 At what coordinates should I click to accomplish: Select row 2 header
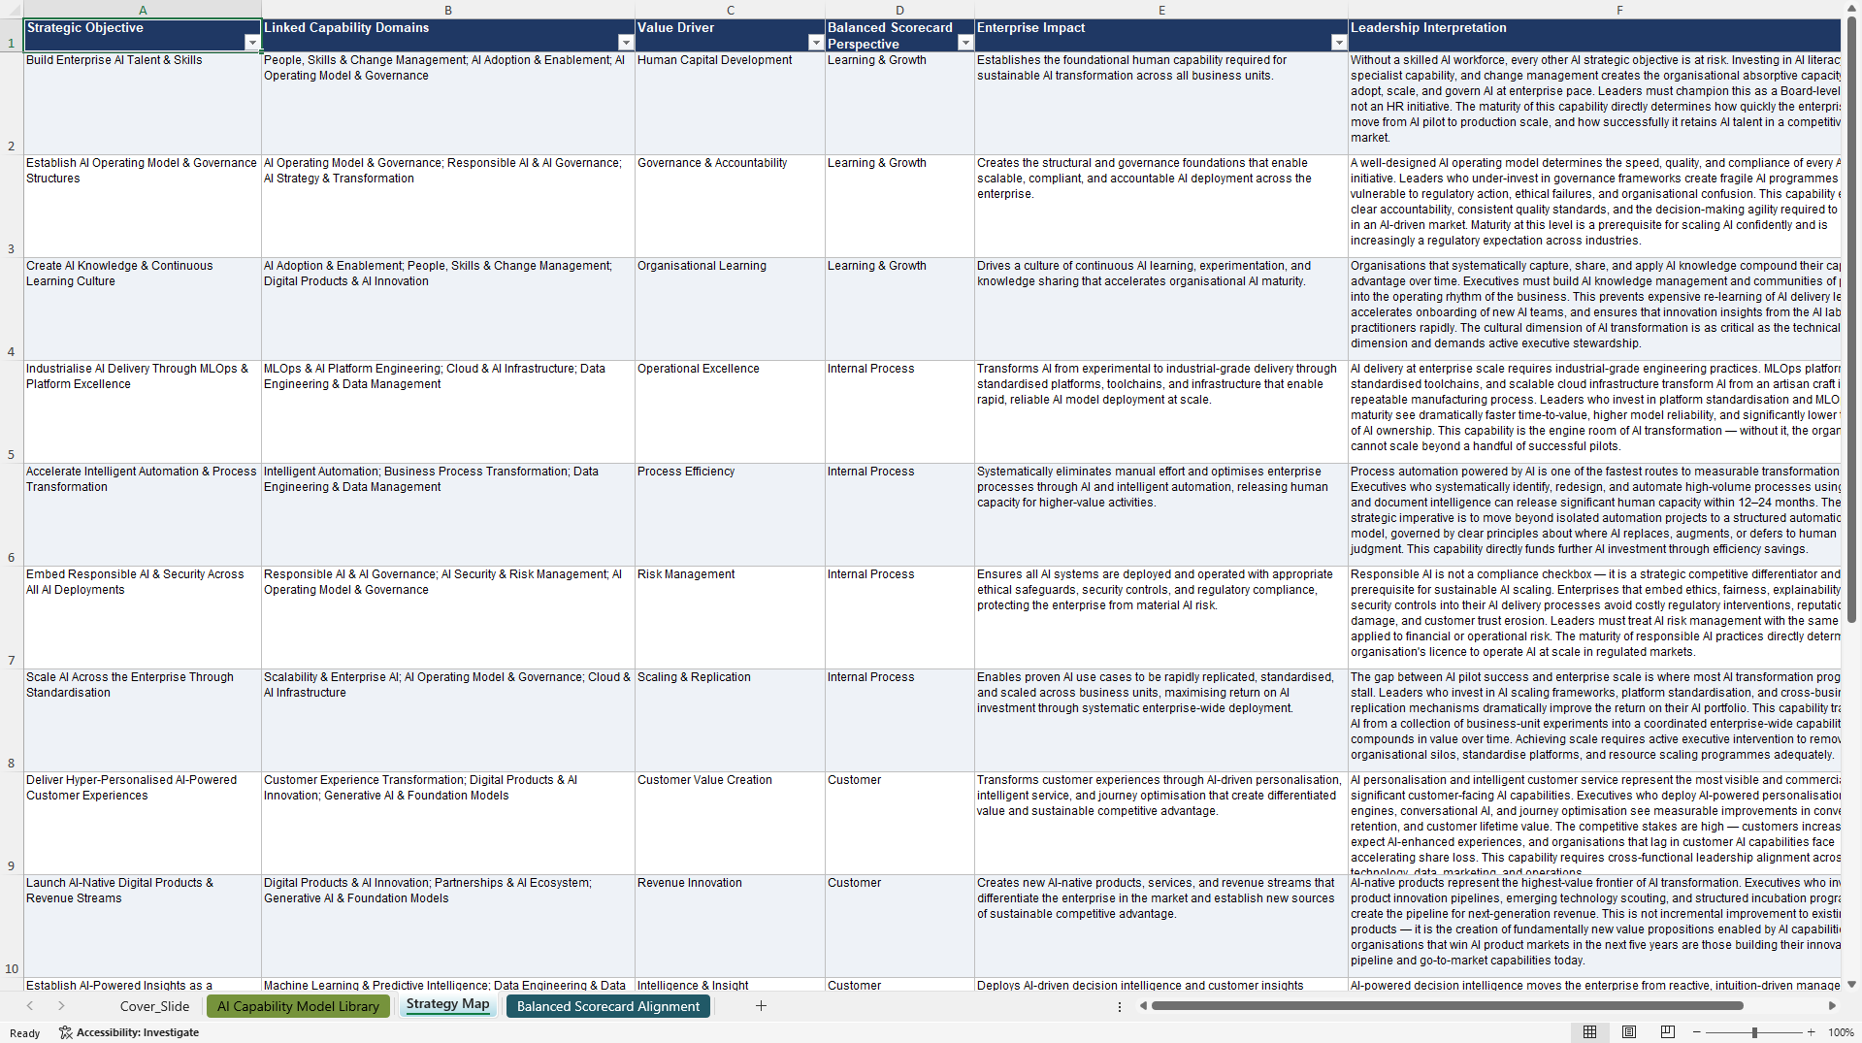pos(12,103)
